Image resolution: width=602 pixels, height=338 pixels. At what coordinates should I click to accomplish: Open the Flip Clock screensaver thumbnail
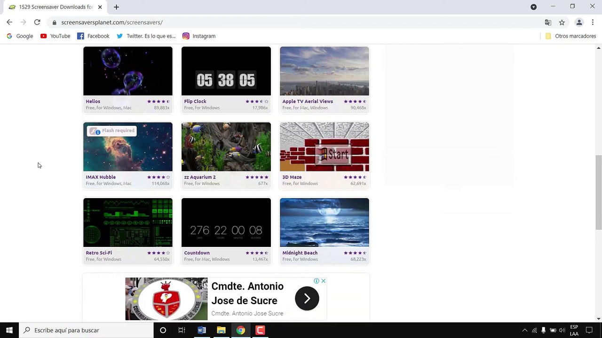(x=226, y=71)
